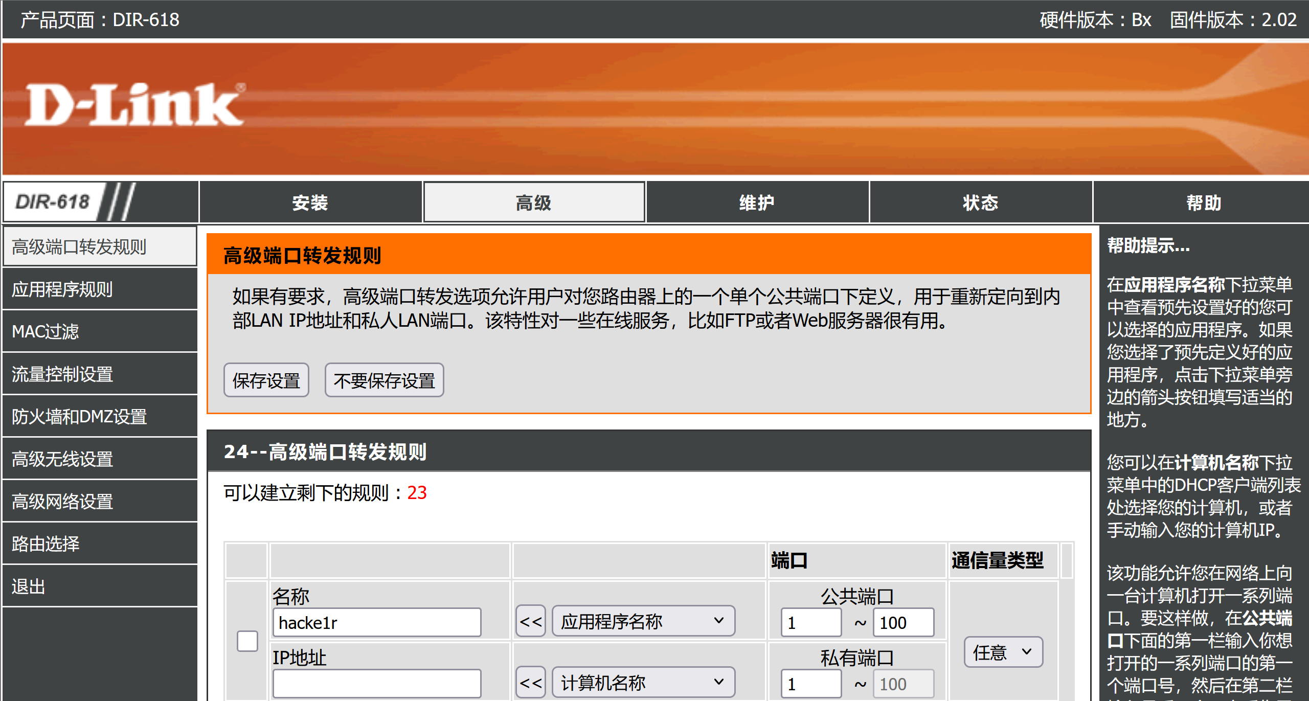Click the << button beside 计算机名称

coord(530,683)
